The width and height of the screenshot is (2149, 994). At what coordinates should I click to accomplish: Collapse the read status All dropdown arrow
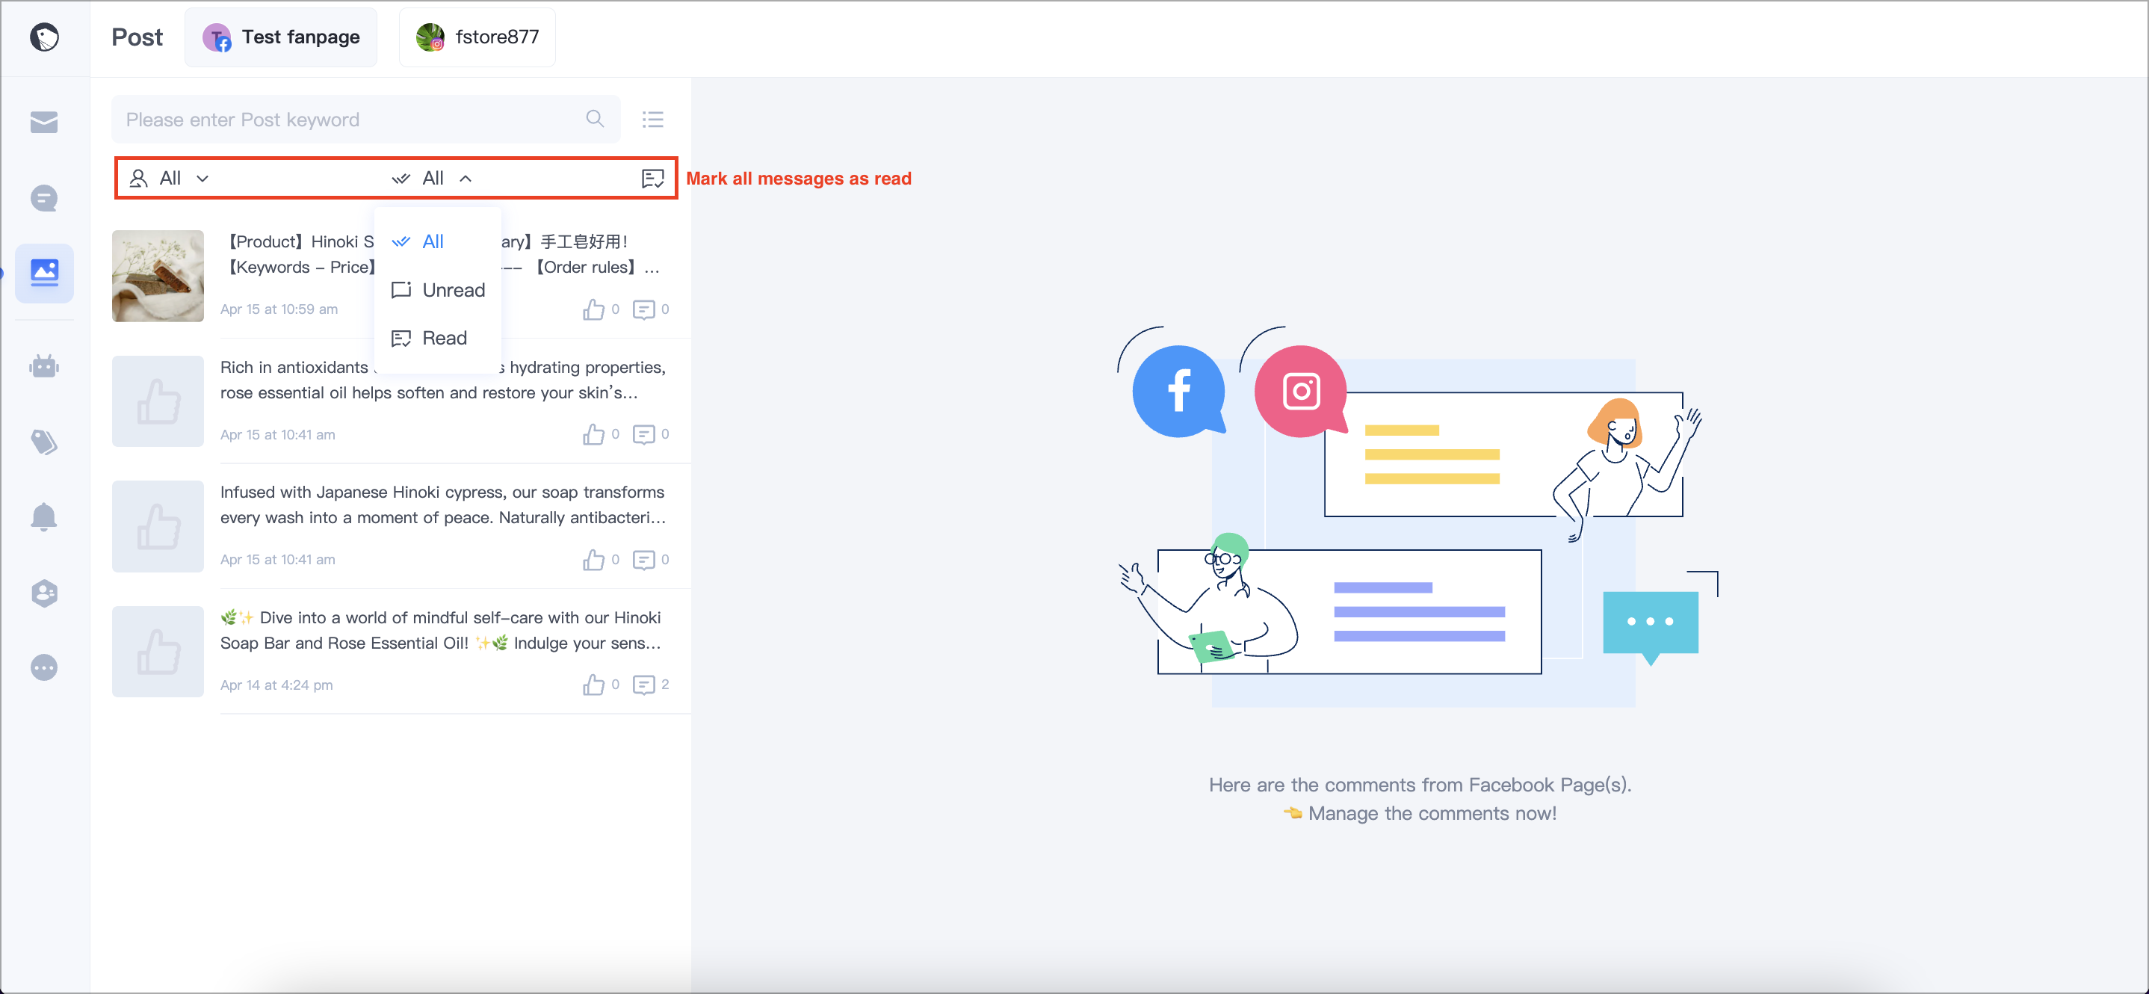466,178
